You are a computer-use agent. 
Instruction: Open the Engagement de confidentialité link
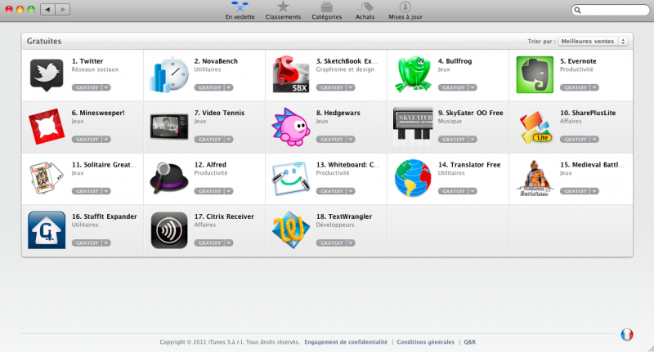(347, 342)
